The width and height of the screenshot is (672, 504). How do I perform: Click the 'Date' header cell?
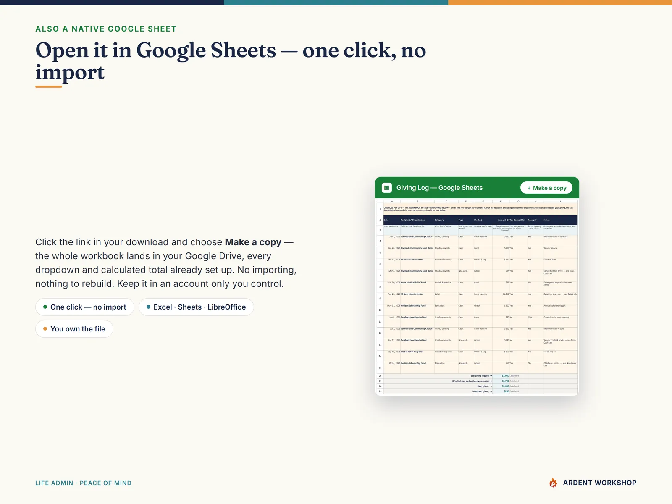[x=392, y=220]
